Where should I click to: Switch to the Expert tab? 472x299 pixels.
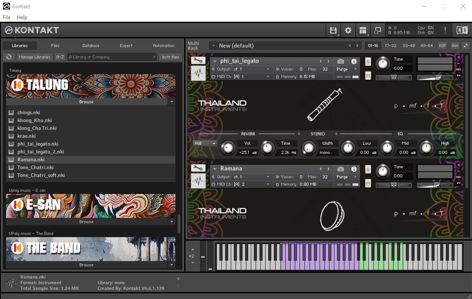[126, 45]
